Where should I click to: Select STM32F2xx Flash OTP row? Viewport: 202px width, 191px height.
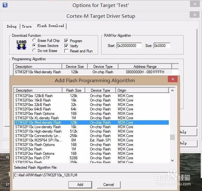click(92, 158)
